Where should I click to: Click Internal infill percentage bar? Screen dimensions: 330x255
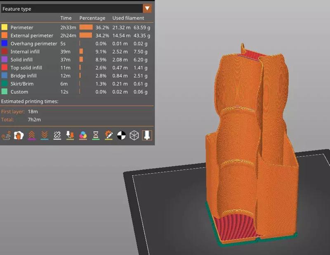click(x=81, y=51)
